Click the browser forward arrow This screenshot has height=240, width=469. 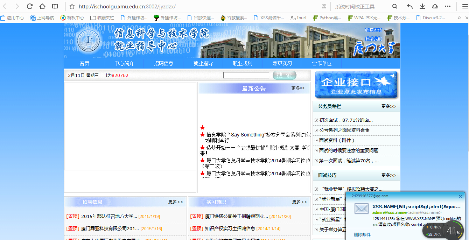point(17,6)
